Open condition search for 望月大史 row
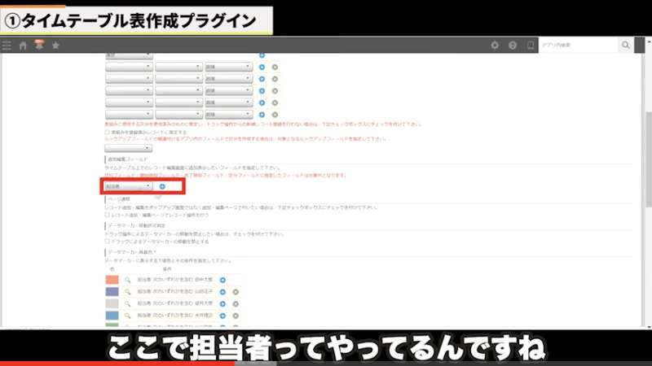 click(127, 303)
